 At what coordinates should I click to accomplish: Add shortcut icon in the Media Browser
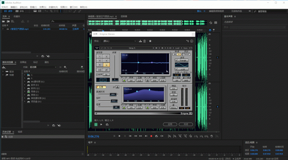[x=65, y=67]
